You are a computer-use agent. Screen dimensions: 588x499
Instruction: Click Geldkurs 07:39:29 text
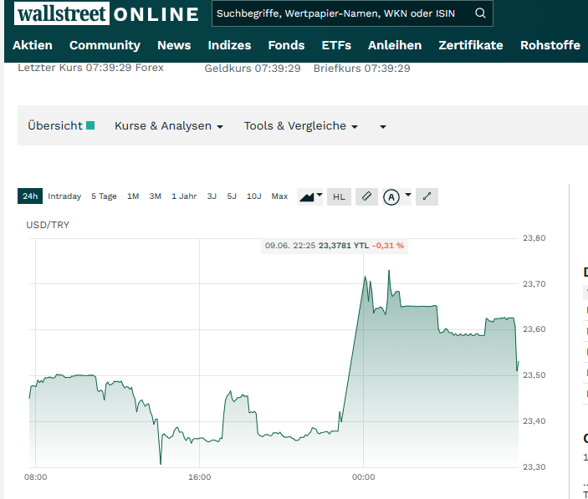(x=253, y=69)
